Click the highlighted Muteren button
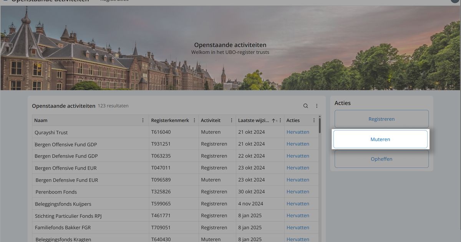Viewport: 461px width, 242px height. (x=380, y=139)
